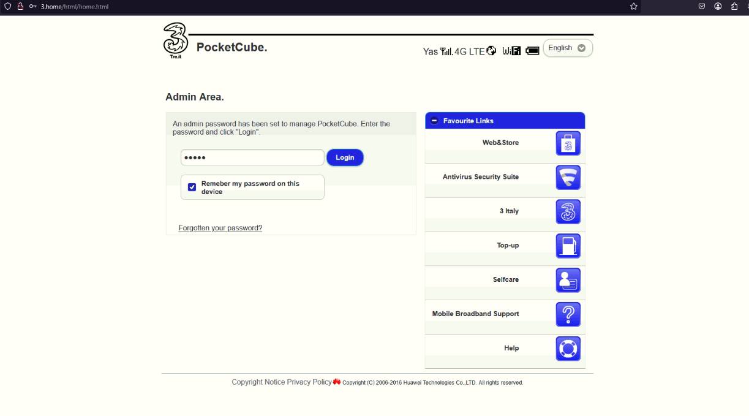This screenshot has width=749, height=416.
Task: Open the browser extensions puzzle icon
Action: [734, 6]
